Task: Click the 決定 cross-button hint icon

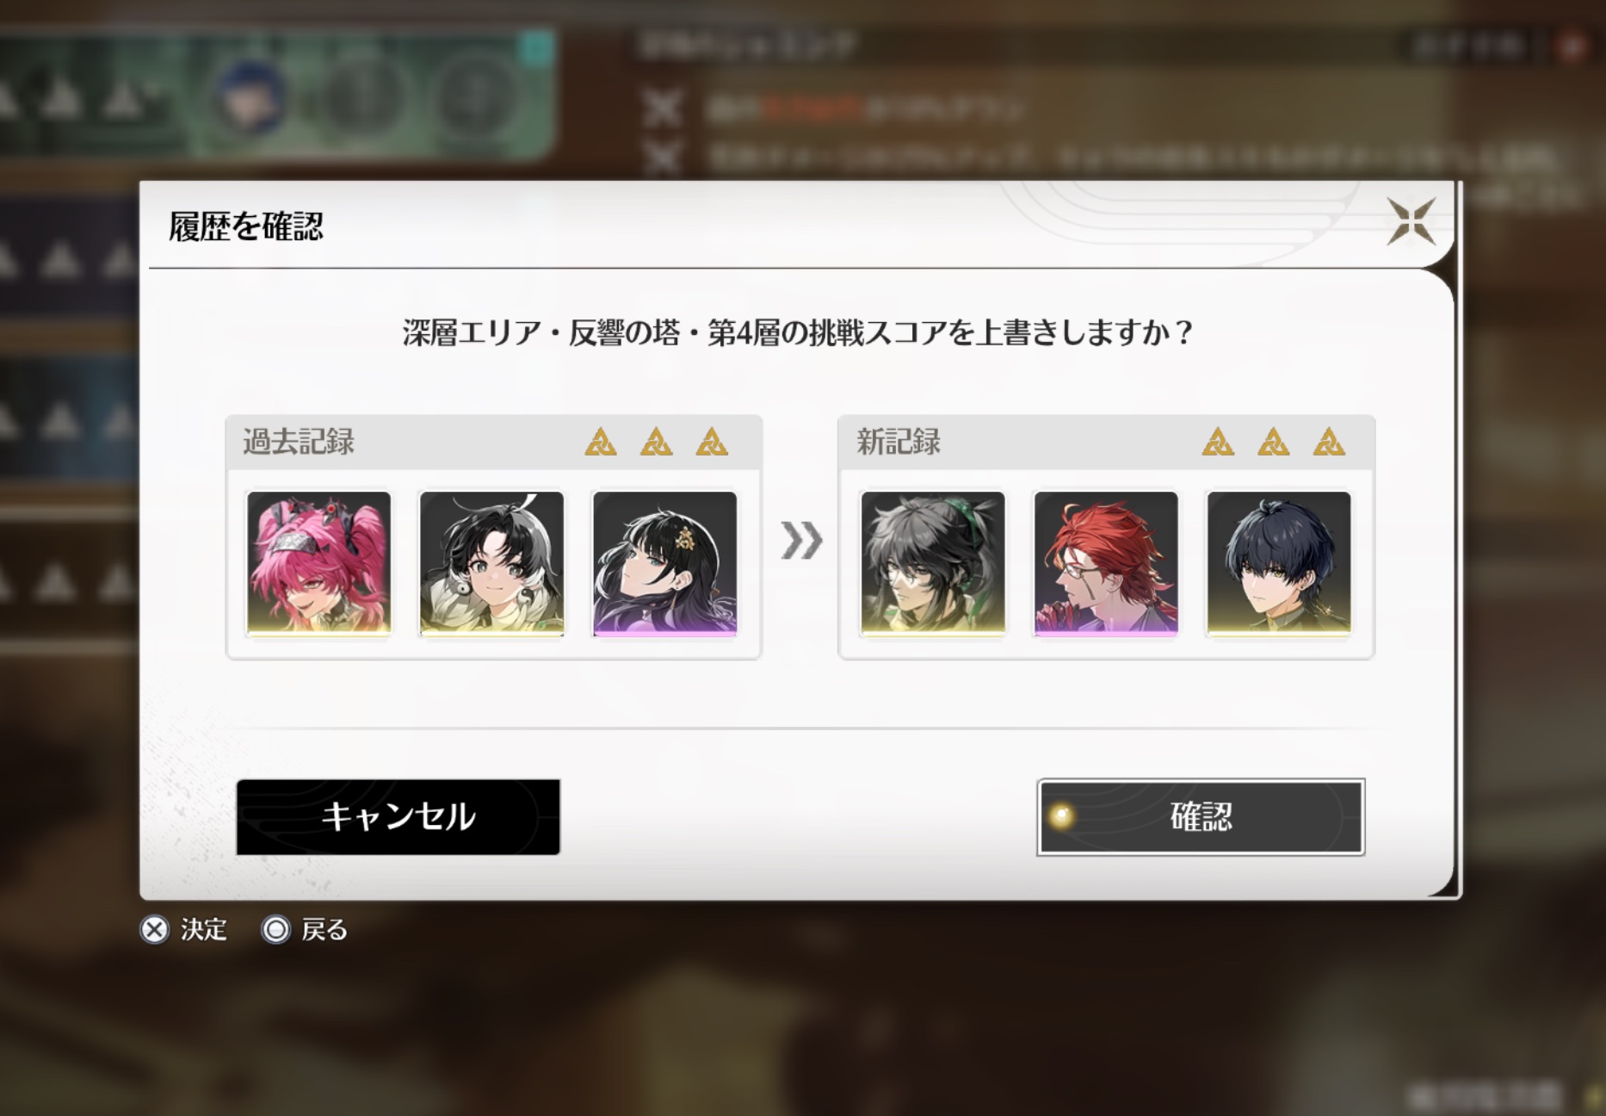Action: tap(155, 930)
